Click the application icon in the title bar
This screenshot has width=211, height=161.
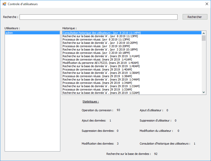[x=4, y=4]
